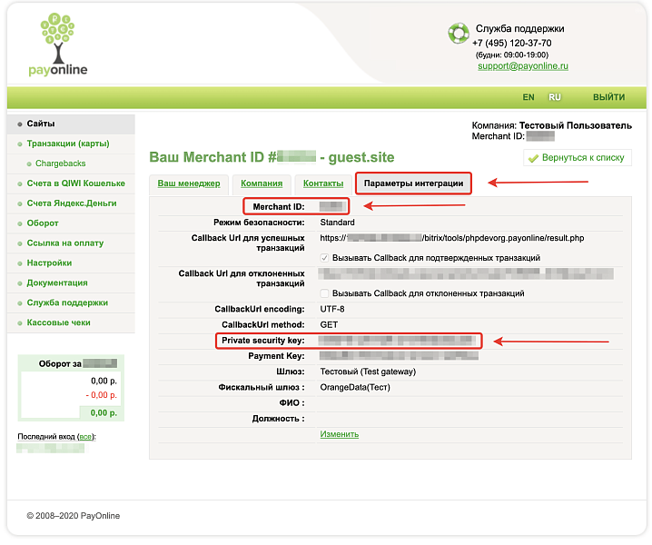652x545 pixels.
Task: Select the Параметры интеграции tab
Action: click(x=413, y=183)
